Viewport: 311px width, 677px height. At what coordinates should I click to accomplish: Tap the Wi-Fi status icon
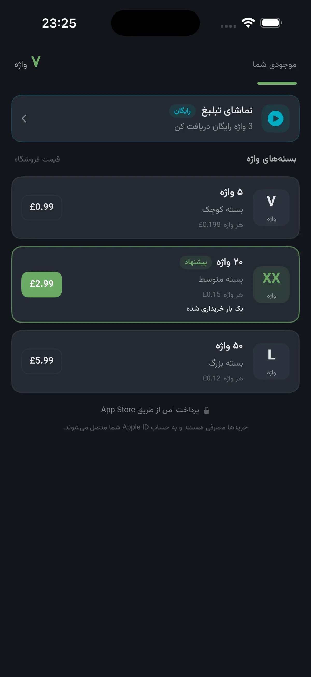click(x=248, y=23)
